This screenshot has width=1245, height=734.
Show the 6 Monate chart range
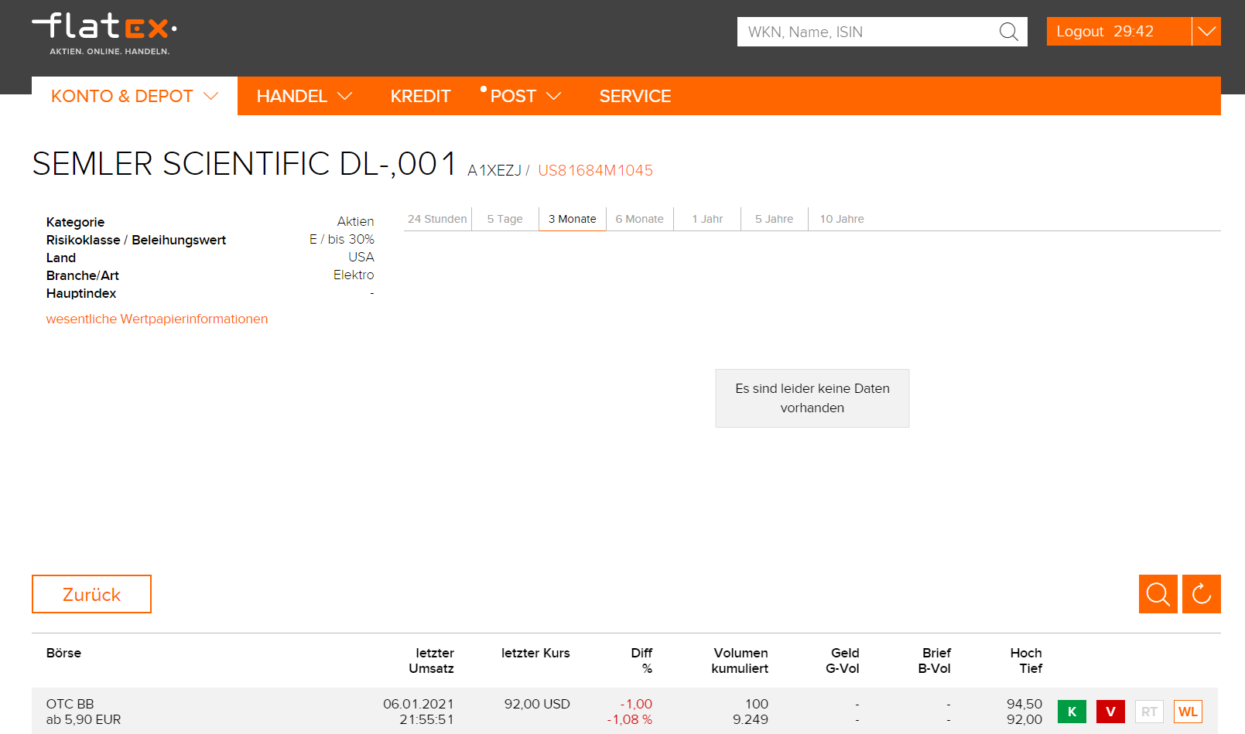click(640, 219)
